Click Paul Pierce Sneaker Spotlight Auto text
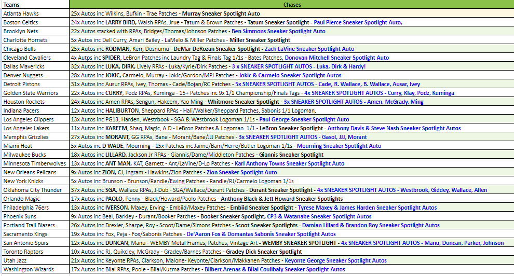Image resolution: width=514 pixels, height=276 pixels. (357, 22)
